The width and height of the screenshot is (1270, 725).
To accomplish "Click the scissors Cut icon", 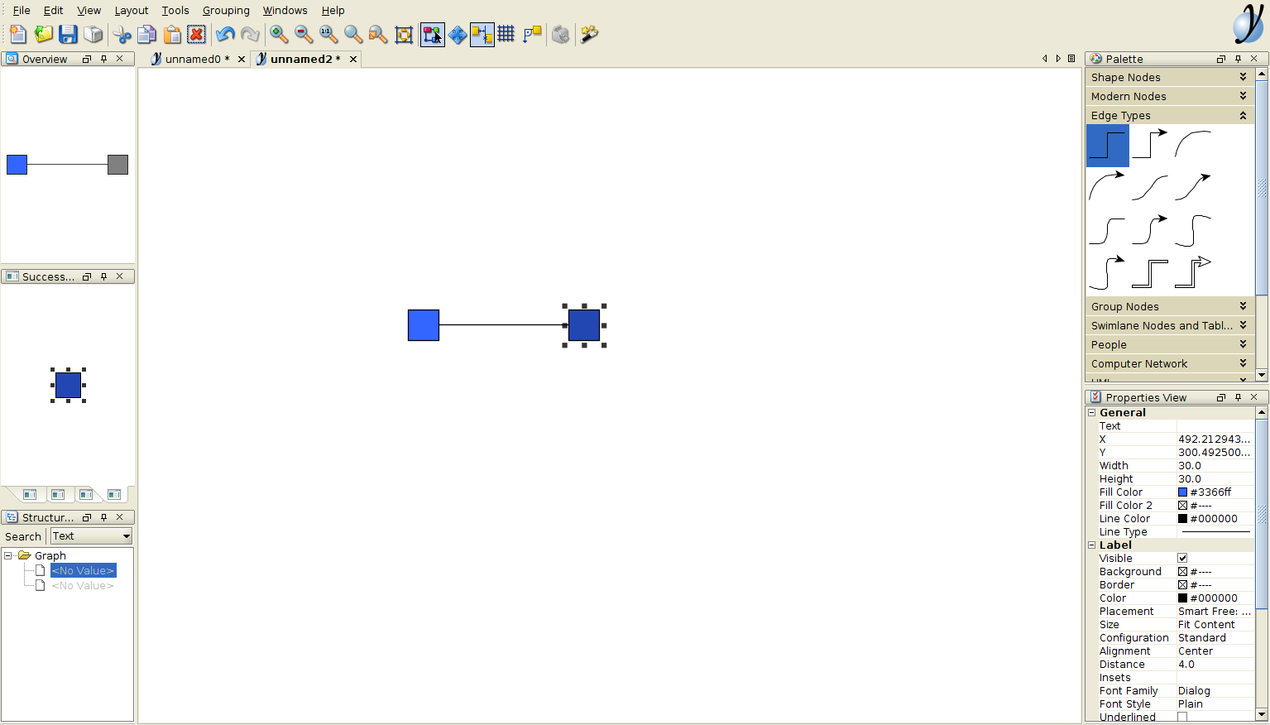I will click(122, 34).
